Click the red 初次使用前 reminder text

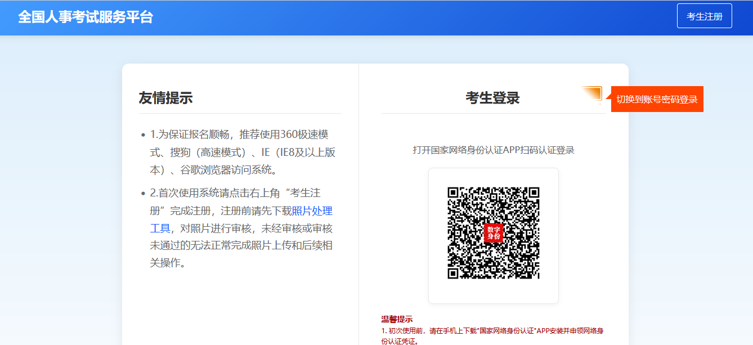pyautogui.click(x=492, y=331)
